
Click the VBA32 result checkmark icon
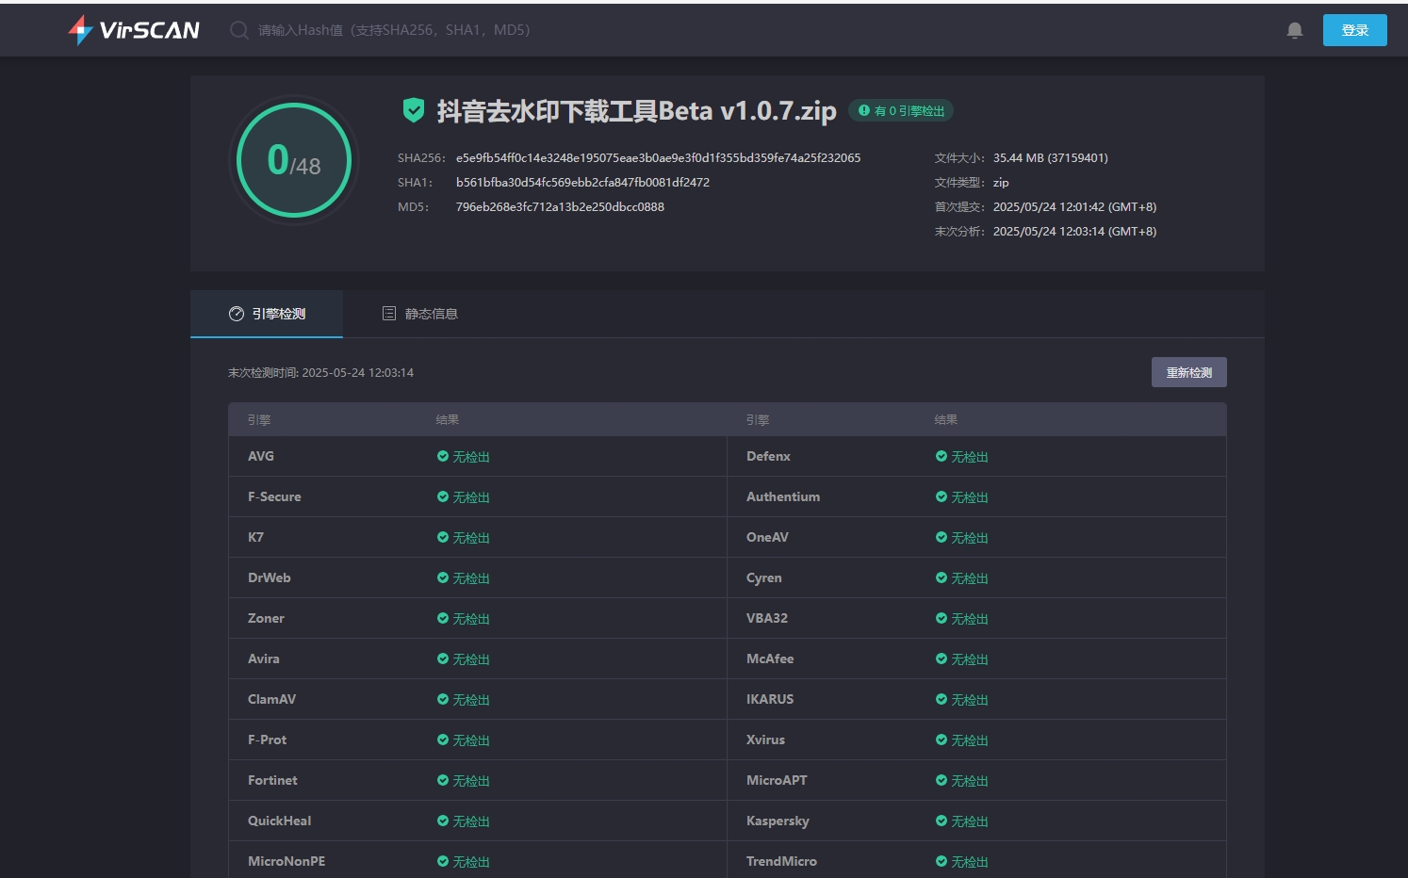tap(941, 618)
